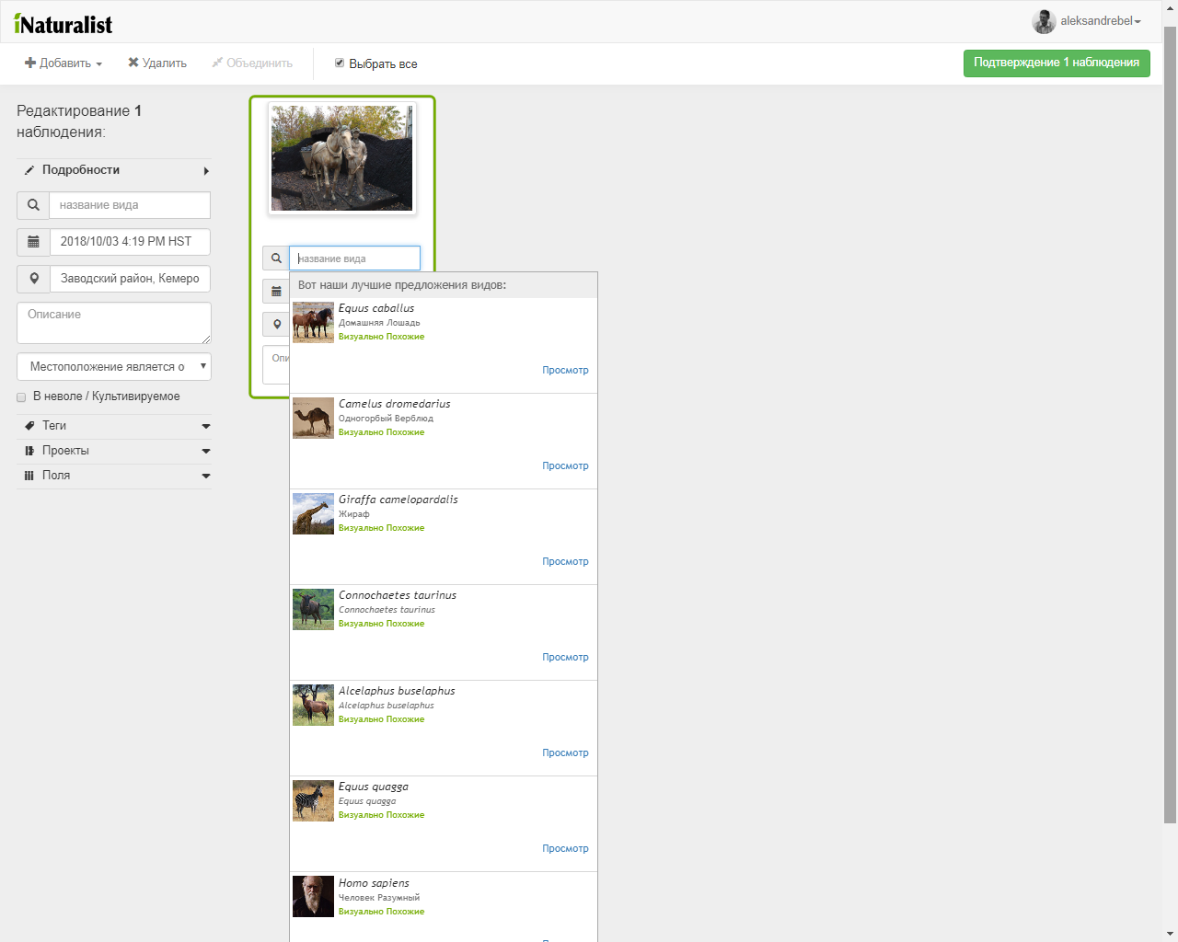Click the Equus caballus horse thumbnail
The width and height of the screenshot is (1178, 942).
tap(313, 322)
